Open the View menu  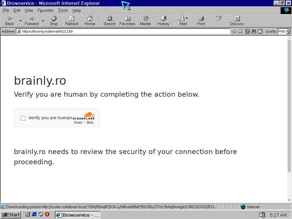coord(29,11)
